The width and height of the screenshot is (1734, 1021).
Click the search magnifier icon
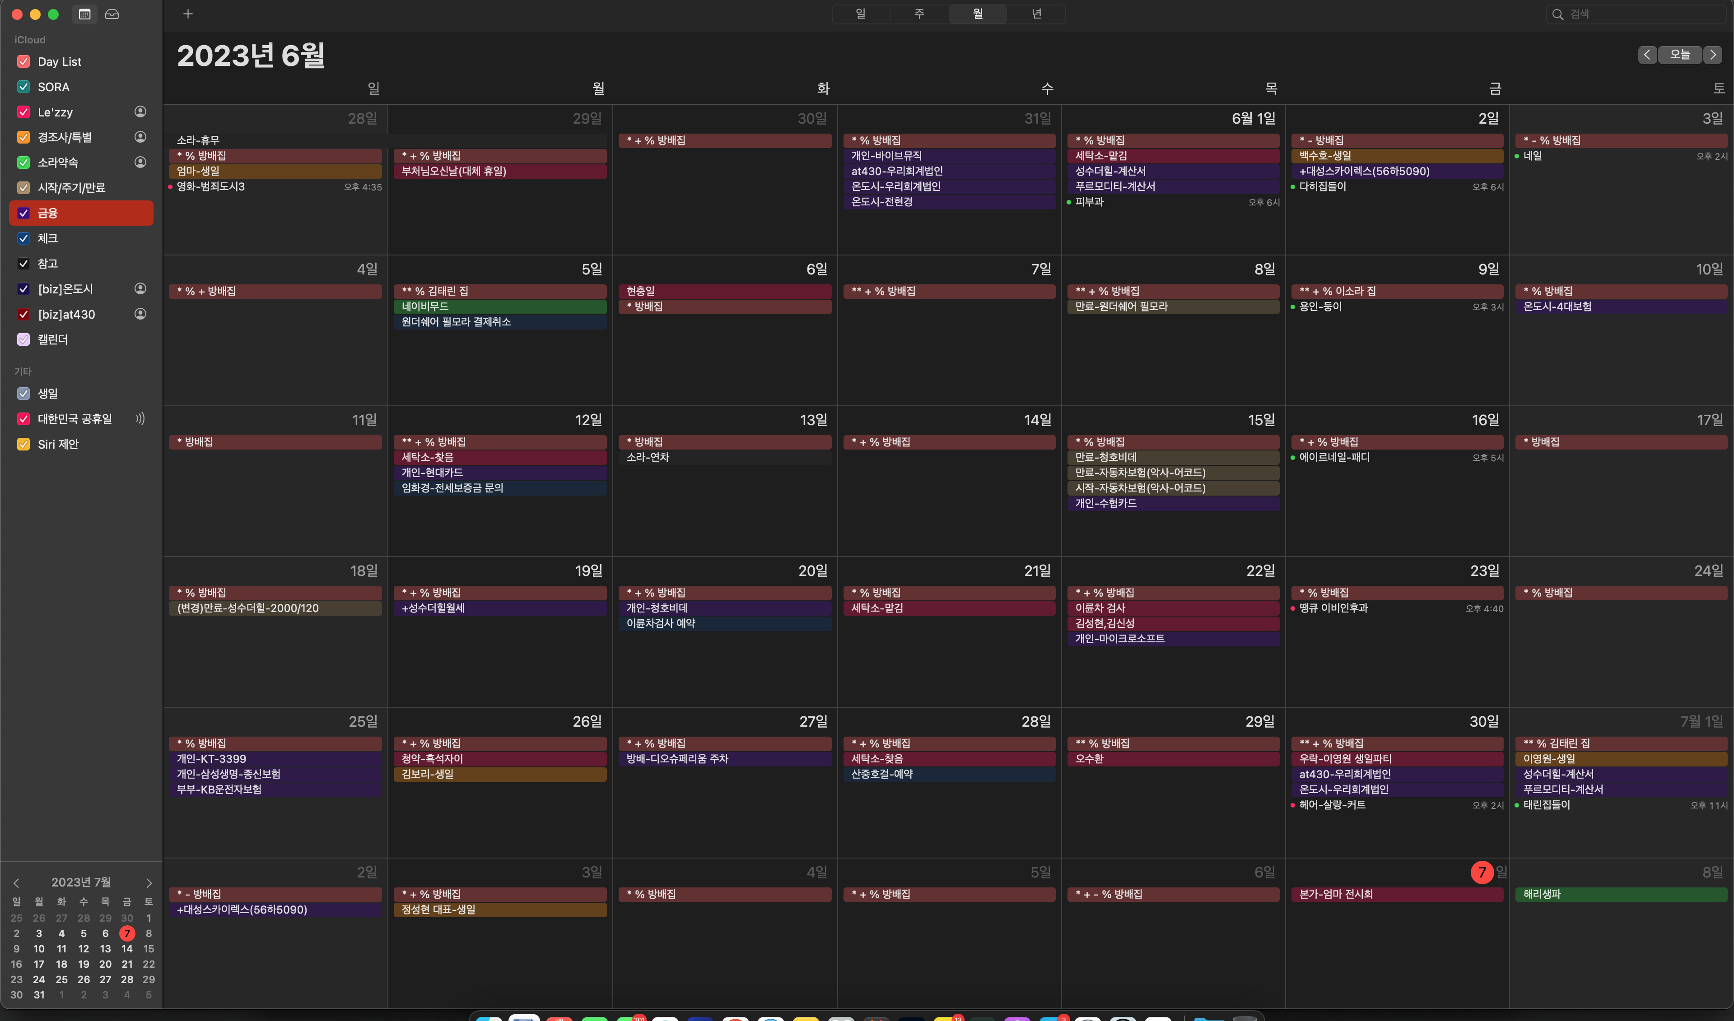[x=1558, y=14]
